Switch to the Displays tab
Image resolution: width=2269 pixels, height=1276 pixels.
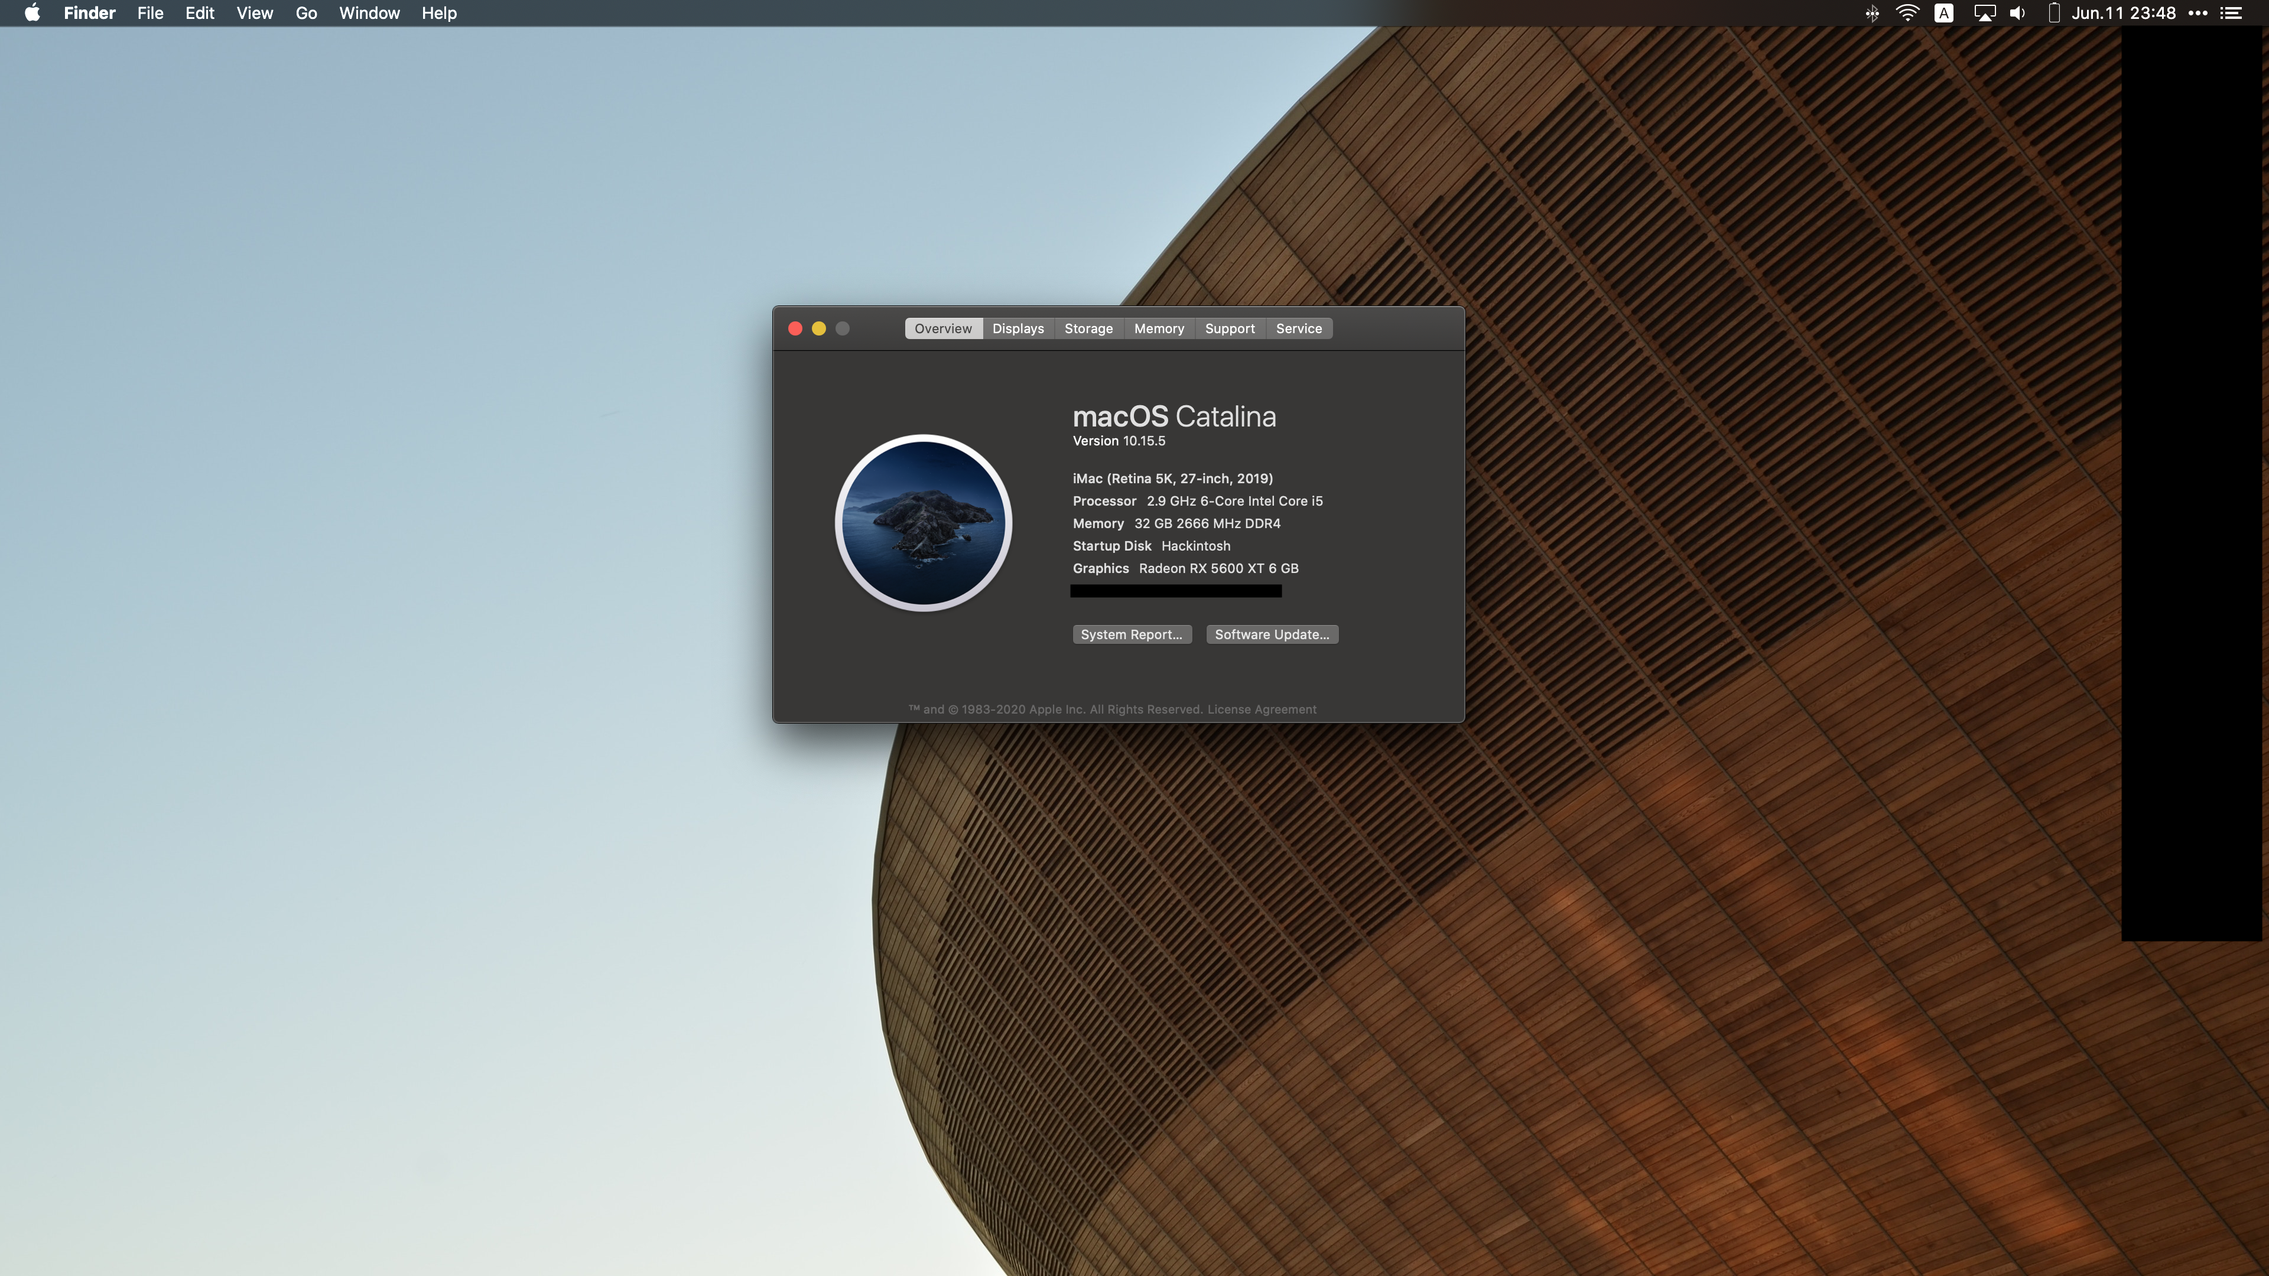click(x=1018, y=328)
